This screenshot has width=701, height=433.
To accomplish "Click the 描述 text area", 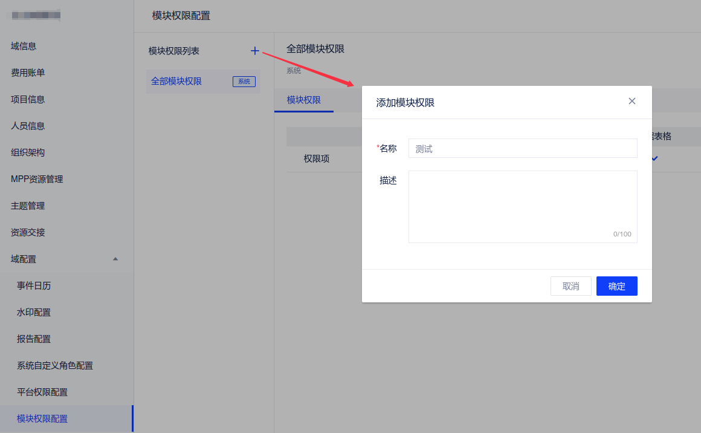I will click(x=522, y=206).
